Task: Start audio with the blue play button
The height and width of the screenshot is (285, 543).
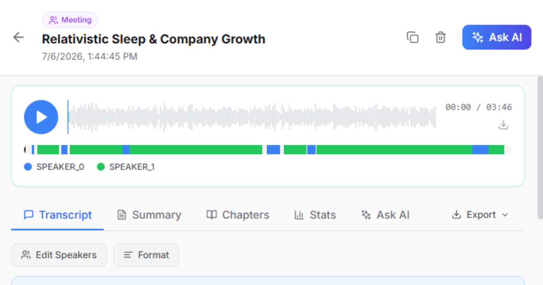Action: click(41, 117)
